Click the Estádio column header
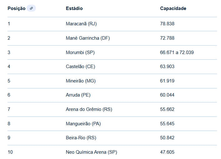The width and height of the screenshot is (221, 159). pyautogui.click(x=74, y=8)
